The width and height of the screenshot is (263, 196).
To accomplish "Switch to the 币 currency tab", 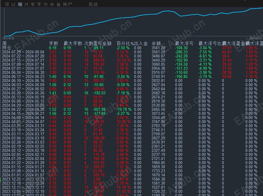I will point(46,4).
